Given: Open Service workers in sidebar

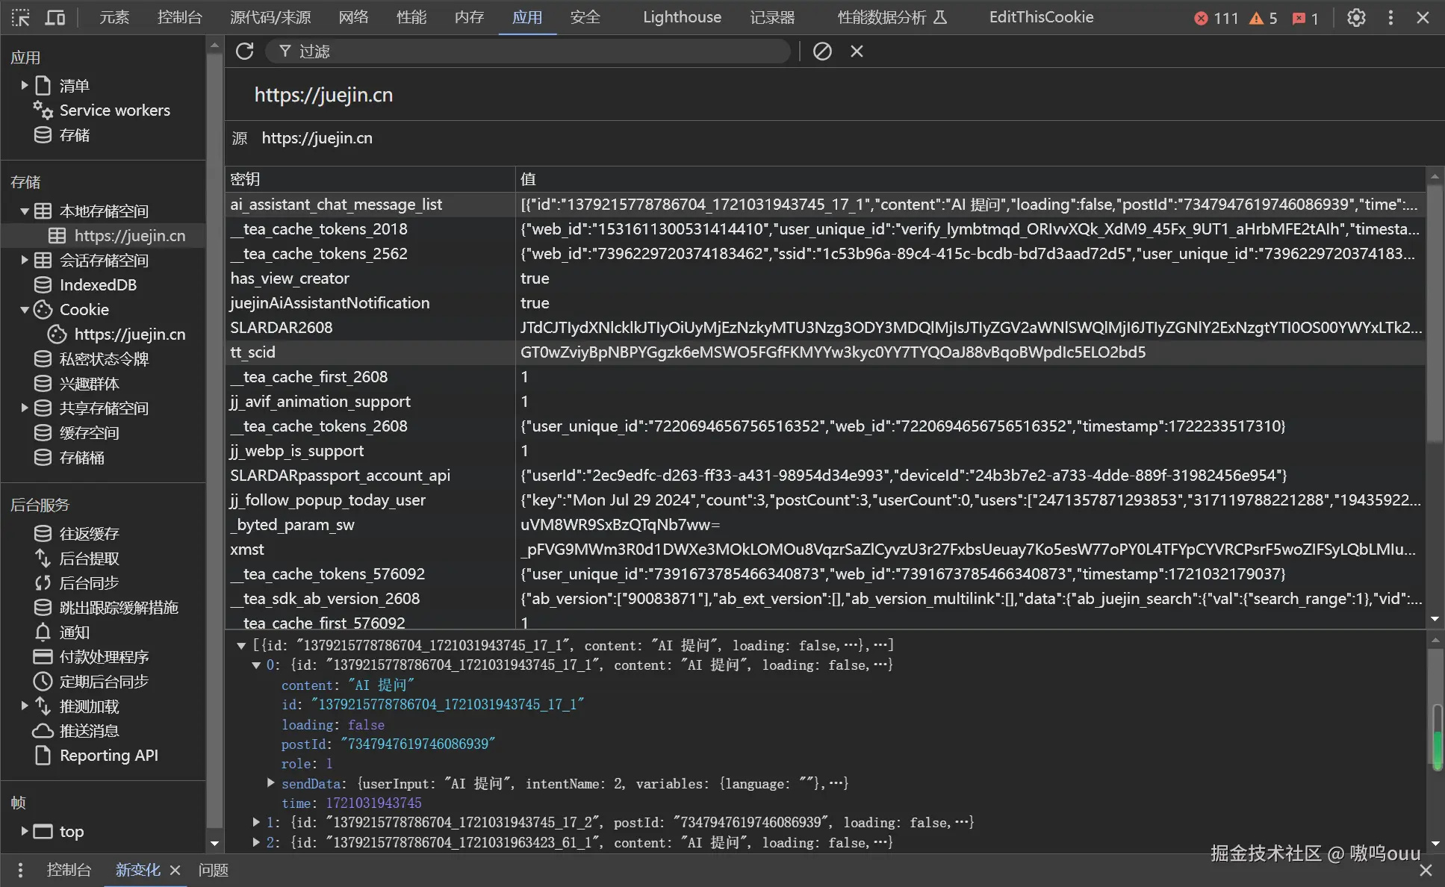Looking at the screenshot, I should coord(114,111).
